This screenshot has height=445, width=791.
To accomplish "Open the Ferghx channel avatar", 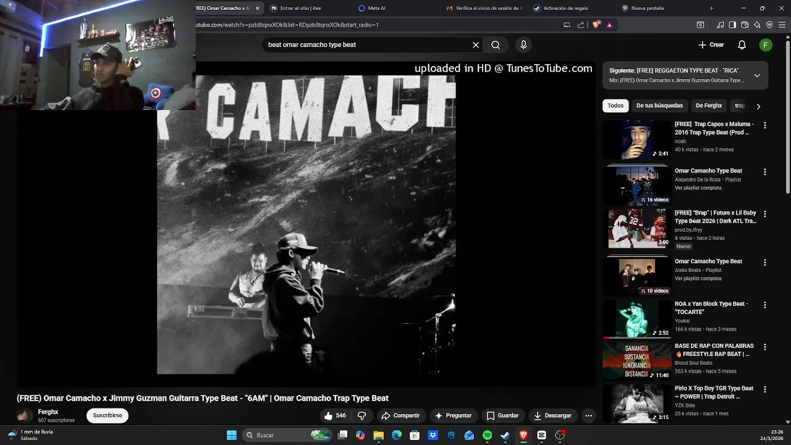I will pyautogui.click(x=25, y=416).
